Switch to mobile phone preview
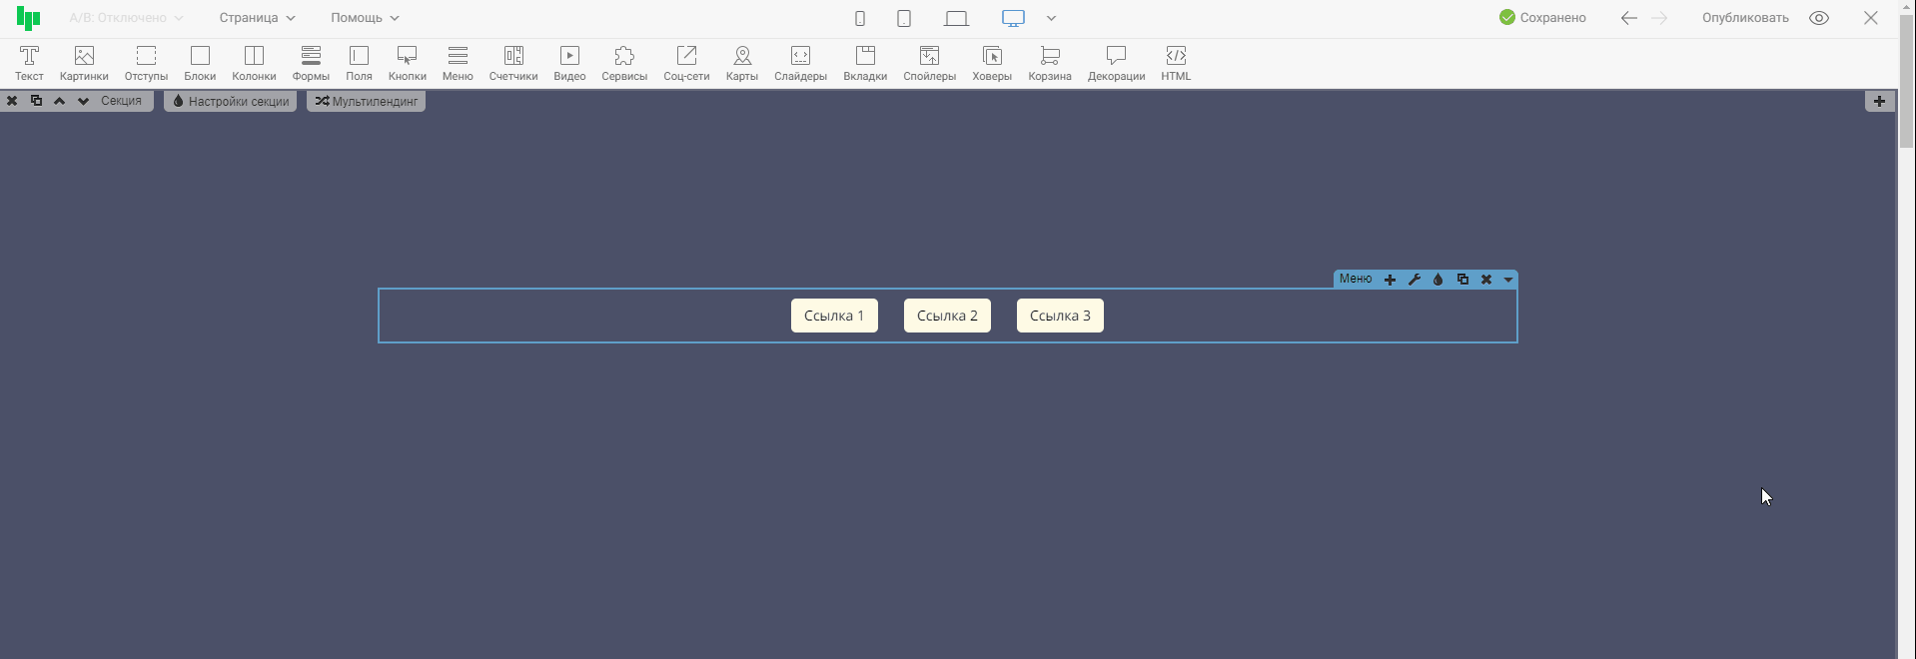 [859, 18]
